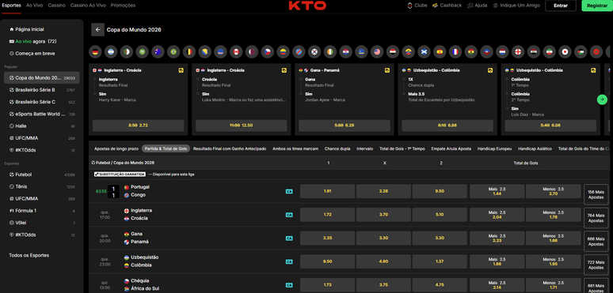Image resolution: width=613 pixels, height=293 pixels.
Task: Expand 156 Mais Apostas for Portugal vs Congo
Action: (x=596, y=194)
